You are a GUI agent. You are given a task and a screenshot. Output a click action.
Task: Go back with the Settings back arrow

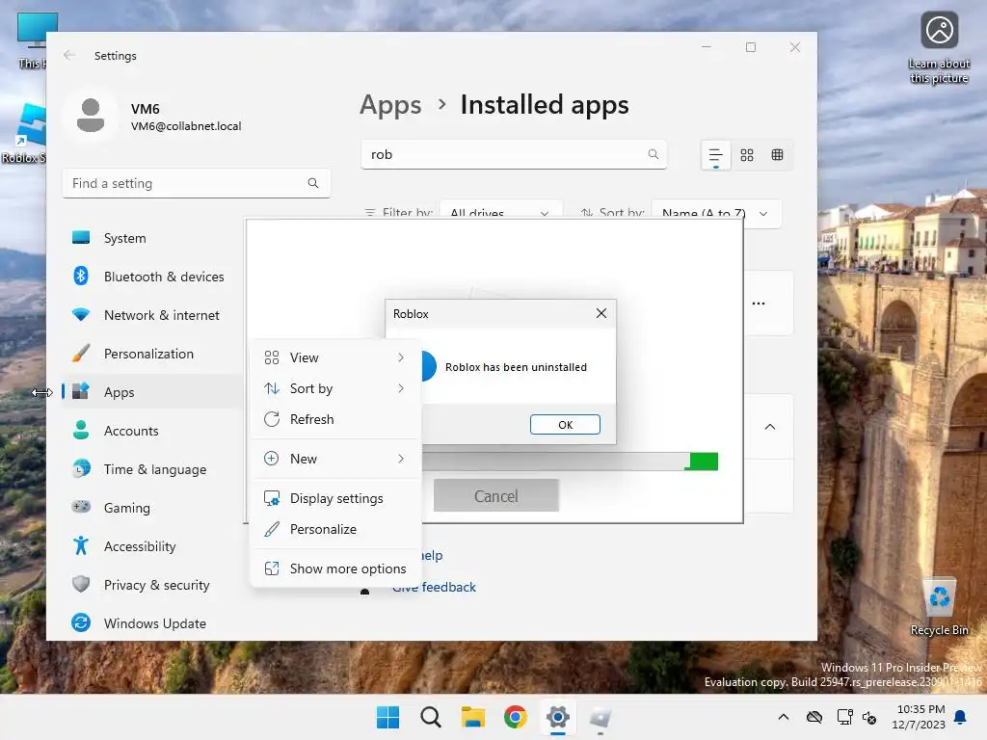click(69, 55)
